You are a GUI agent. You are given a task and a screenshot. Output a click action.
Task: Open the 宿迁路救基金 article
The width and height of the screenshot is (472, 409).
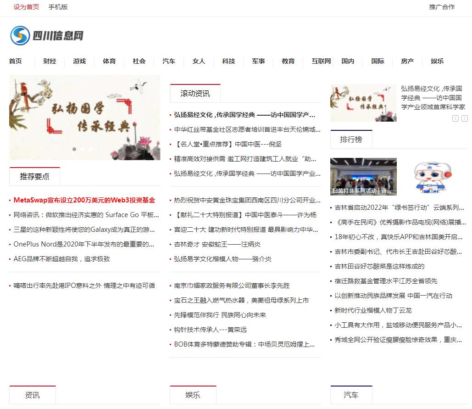(386, 281)
